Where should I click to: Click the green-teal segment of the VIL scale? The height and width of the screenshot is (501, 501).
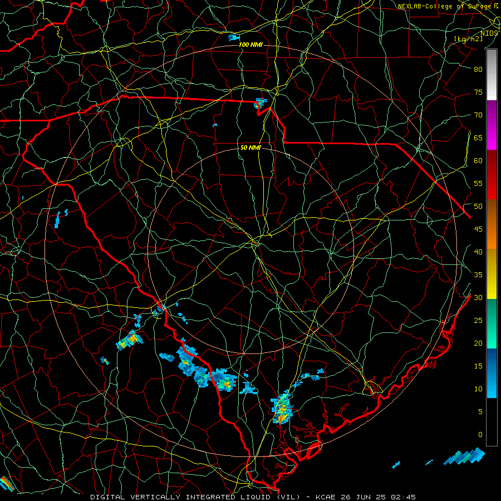(492, 323)
